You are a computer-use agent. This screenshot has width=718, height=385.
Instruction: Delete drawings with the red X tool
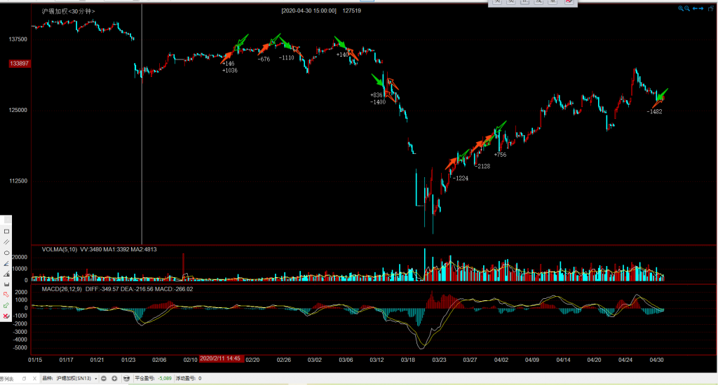point(6,316)
